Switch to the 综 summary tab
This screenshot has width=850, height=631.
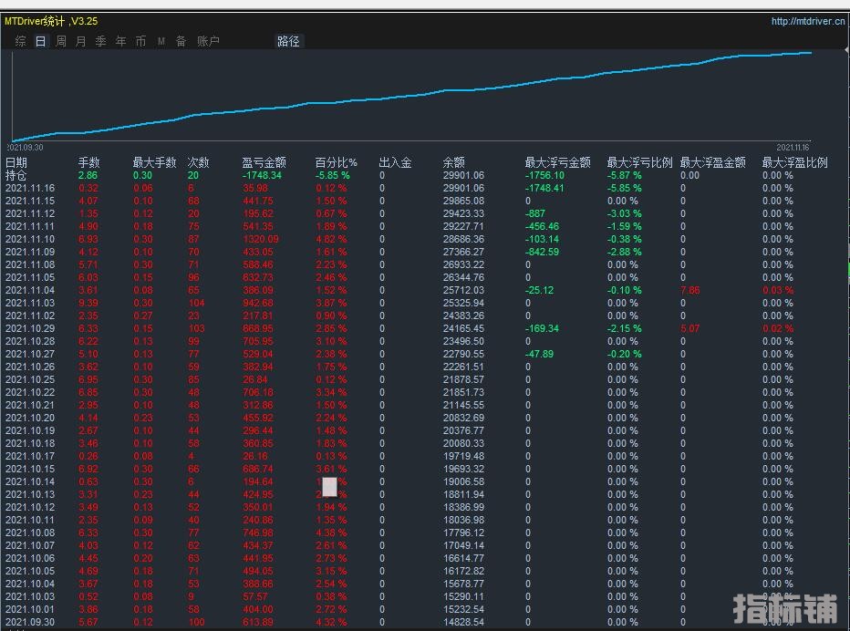21,41
